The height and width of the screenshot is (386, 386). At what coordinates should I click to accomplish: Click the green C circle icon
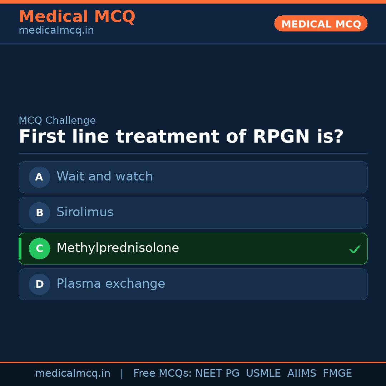coord(39,248)
